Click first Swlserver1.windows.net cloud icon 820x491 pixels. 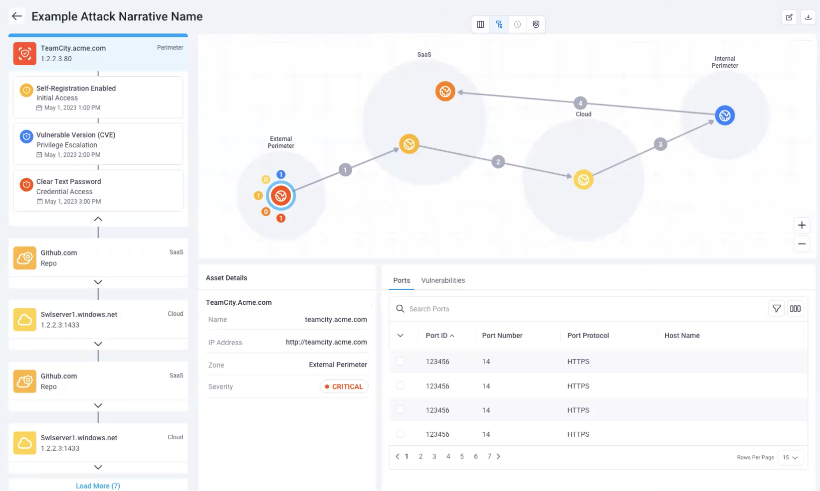(x=25, y=320)
